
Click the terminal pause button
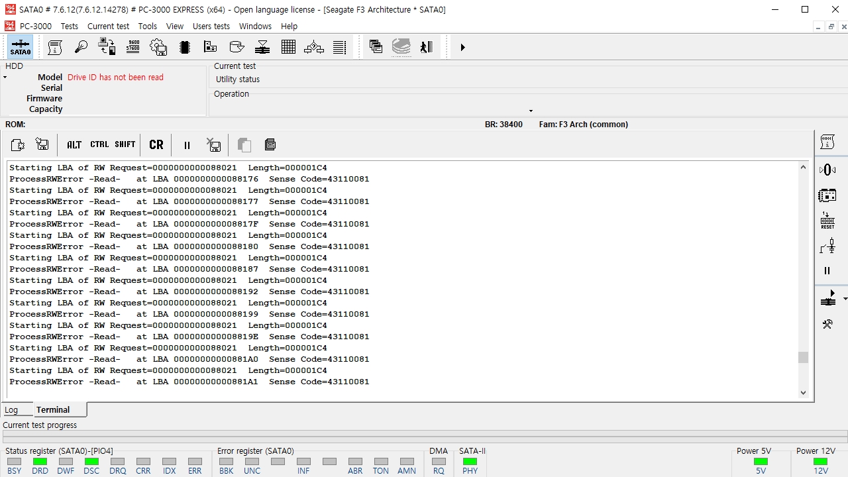[x=187, y=145]
